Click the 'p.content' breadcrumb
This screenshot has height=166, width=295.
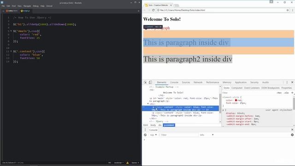[x=169, y=125]
